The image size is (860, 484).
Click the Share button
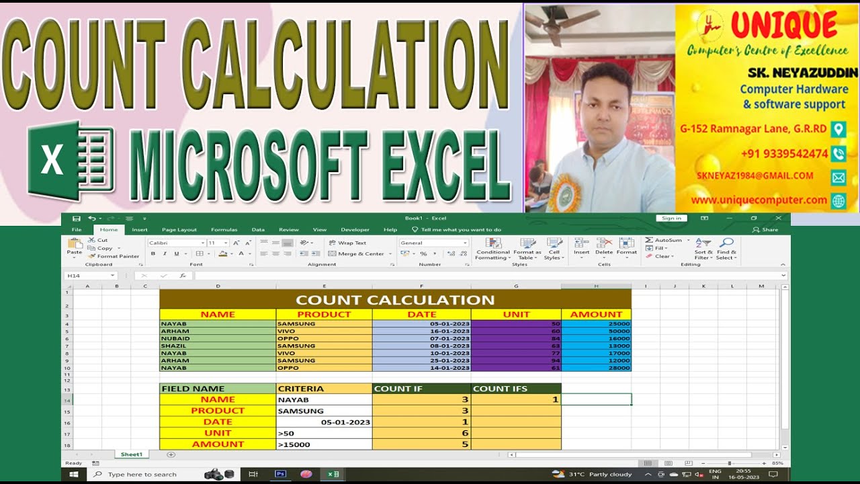765,230
